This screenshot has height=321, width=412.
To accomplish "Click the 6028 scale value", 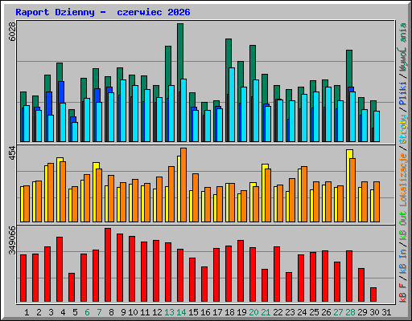I will point(12,31).
